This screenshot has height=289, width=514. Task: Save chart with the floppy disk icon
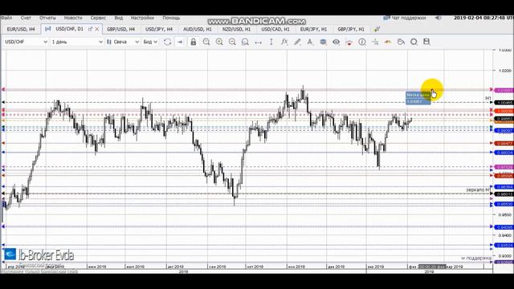click(426, 42)
